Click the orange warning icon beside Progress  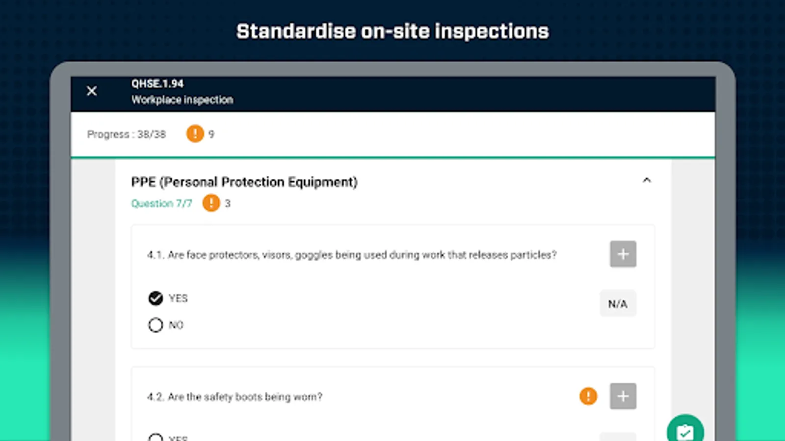coord(195,134)
